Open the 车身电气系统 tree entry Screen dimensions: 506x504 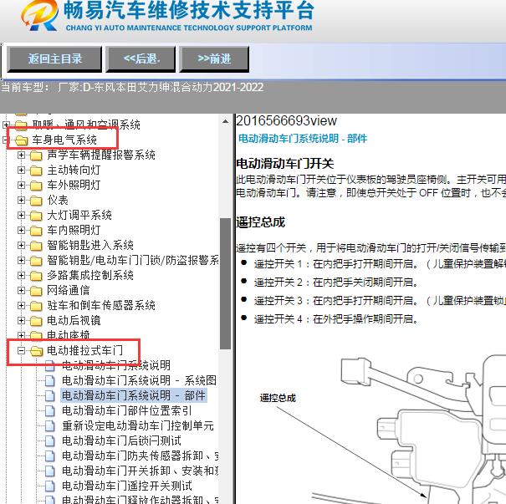coord(64,140)
